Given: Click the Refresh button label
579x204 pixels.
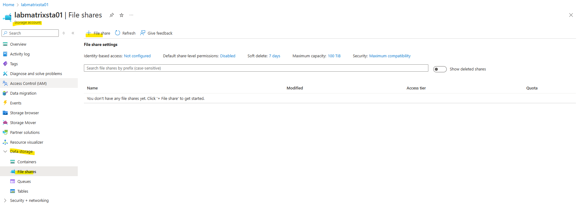Looking at the screenshot, I should pyautogui.click(x=129, y=33).
